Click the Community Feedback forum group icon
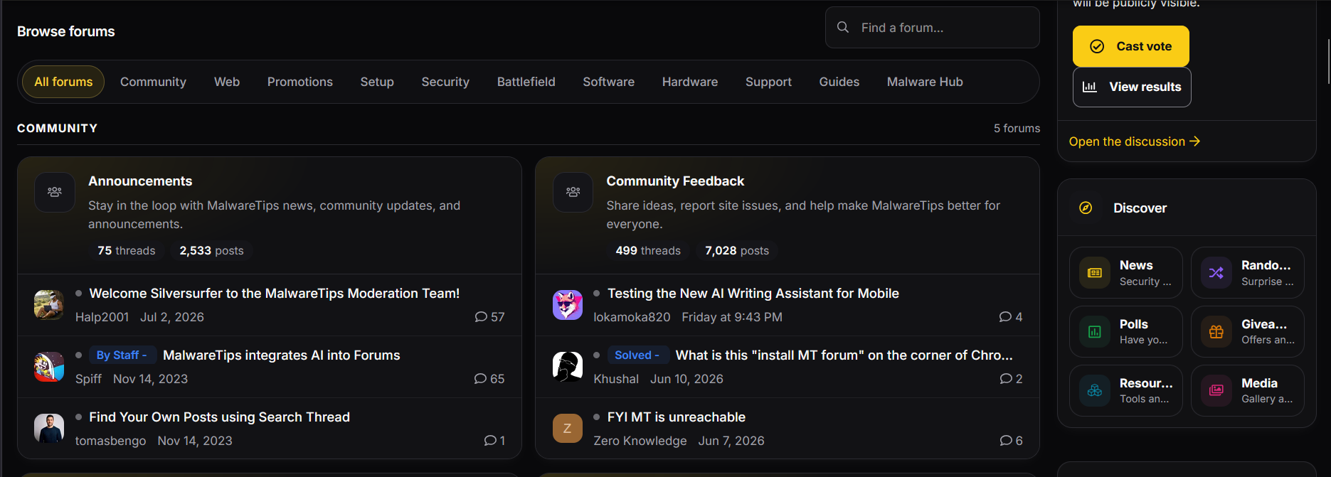Screen dimensions: 1331x477 pos(573,192)
